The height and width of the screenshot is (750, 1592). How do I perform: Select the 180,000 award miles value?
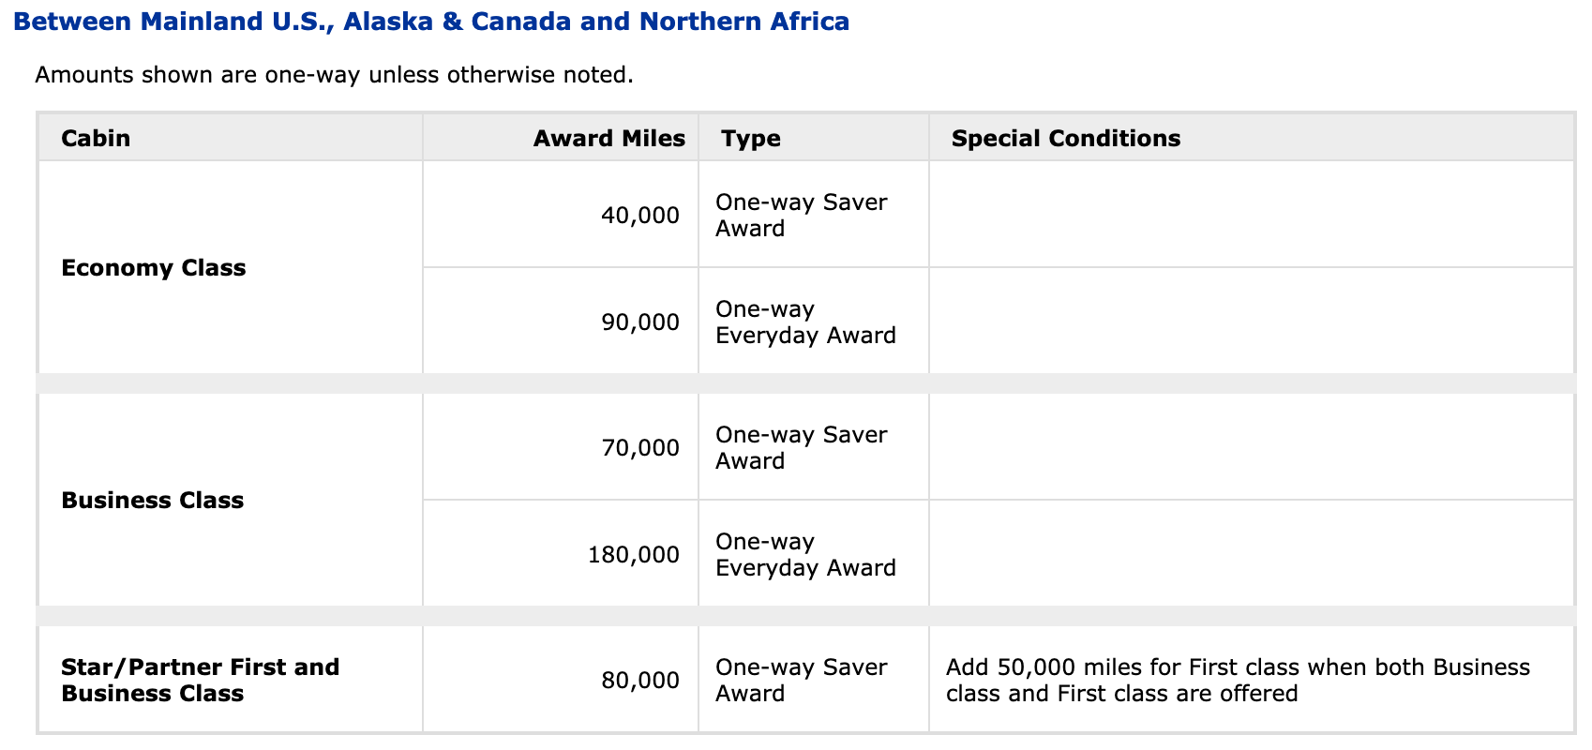(x=633, y=555)
